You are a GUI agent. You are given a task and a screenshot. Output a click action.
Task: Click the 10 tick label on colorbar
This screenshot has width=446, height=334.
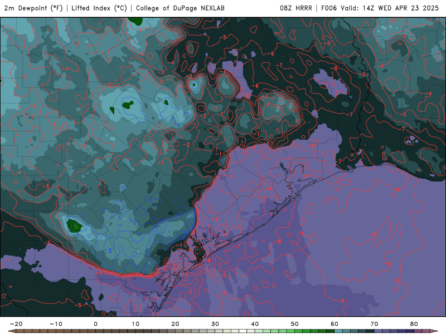pyautogui.click(x=135, y=324)
